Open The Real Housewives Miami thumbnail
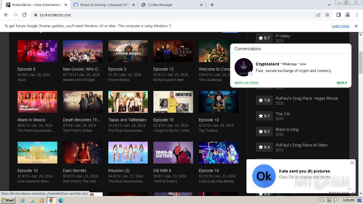Viewport: 363px width, 204px height. pos(37,102)
